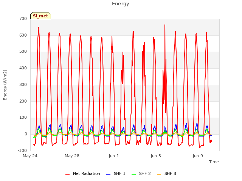Click the Jun 5 x-axis label

156,156
